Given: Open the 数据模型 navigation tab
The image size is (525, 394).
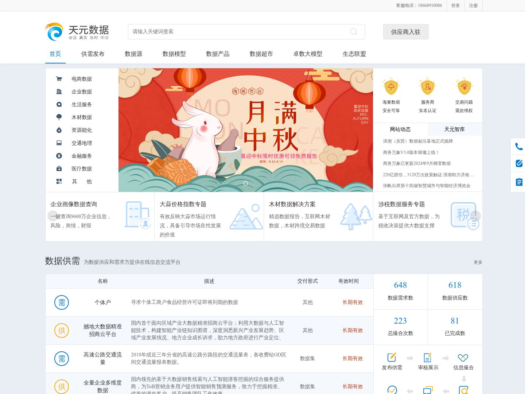Looking at the screenshot, I should [174, 54].
